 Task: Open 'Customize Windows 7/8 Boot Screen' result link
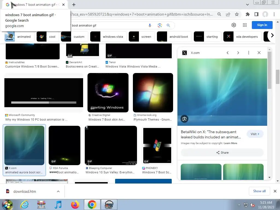[32, 66]
